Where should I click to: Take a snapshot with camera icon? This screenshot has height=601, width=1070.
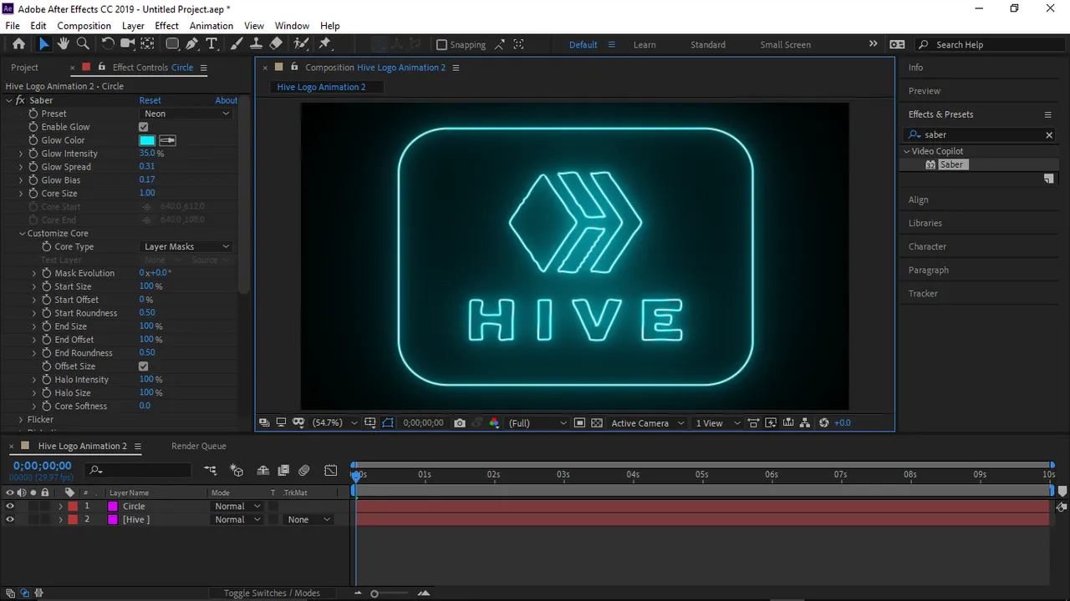(460, 423)
